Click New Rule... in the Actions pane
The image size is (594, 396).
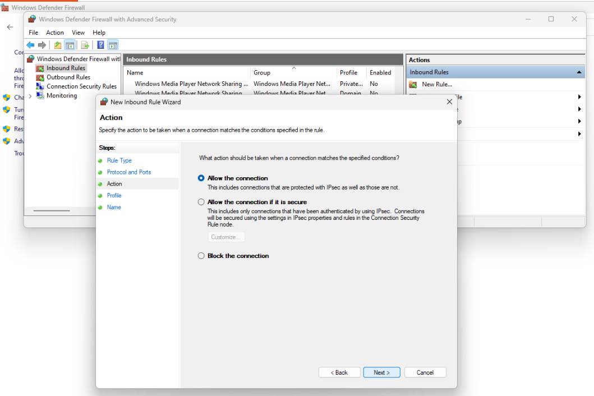437,85
